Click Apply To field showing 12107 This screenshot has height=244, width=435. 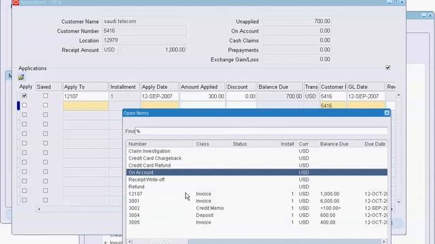86,96
